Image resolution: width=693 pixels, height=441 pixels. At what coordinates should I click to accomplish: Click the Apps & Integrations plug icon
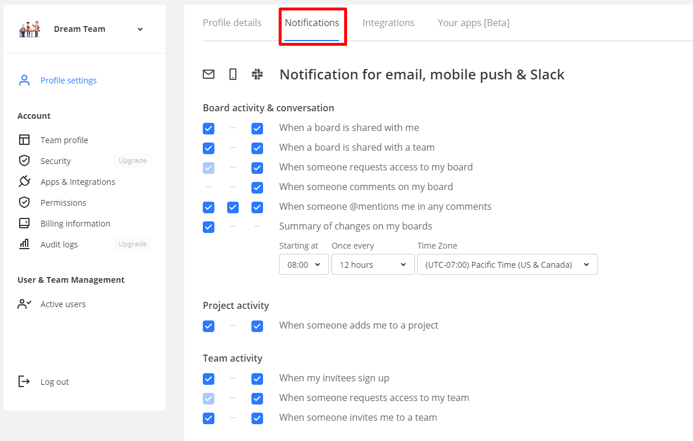pyautogui.click(x=24, y=181)
